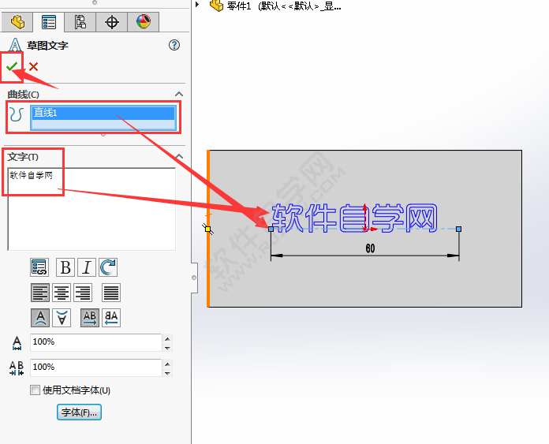549x444 pixels.
Task: Open the ConfigurationManager tab
Action: point(80,22)
